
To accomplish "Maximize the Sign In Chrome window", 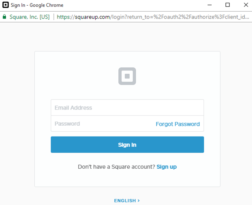I will click(227, 5).
